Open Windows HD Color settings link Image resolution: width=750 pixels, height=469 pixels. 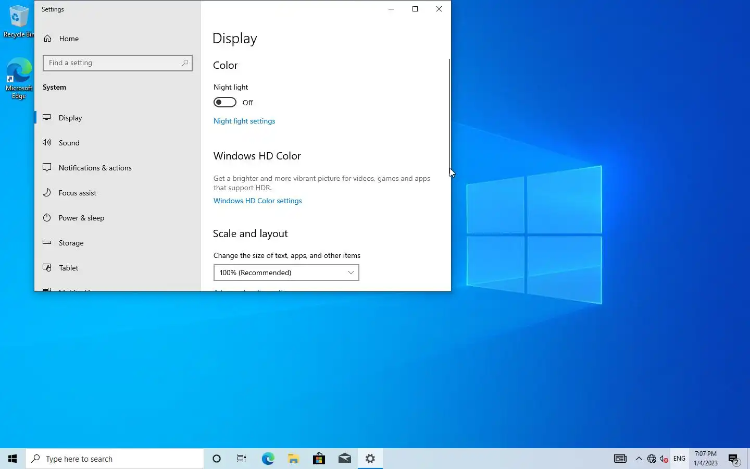point(258,201)
